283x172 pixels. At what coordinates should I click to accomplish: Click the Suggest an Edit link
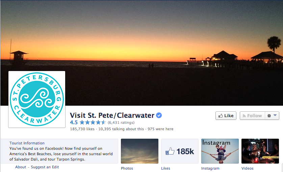pos(45,167)
